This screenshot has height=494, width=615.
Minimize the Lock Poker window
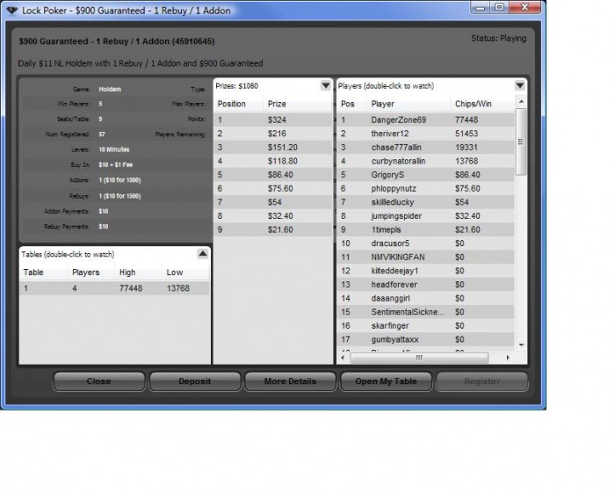[x=481, y=7]
